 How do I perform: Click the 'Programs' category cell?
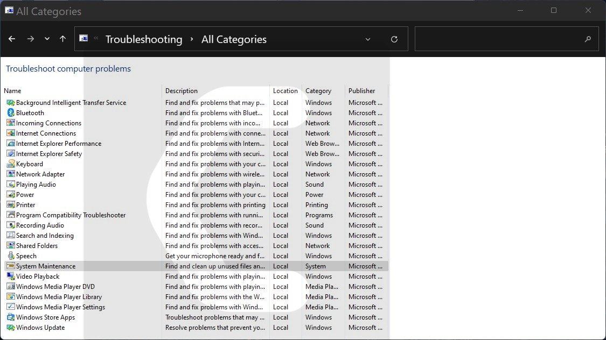coord(319,215)
